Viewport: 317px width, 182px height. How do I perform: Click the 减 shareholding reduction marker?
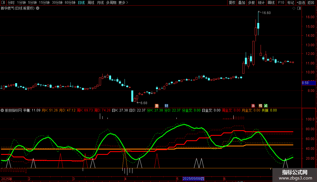point(266,106)
